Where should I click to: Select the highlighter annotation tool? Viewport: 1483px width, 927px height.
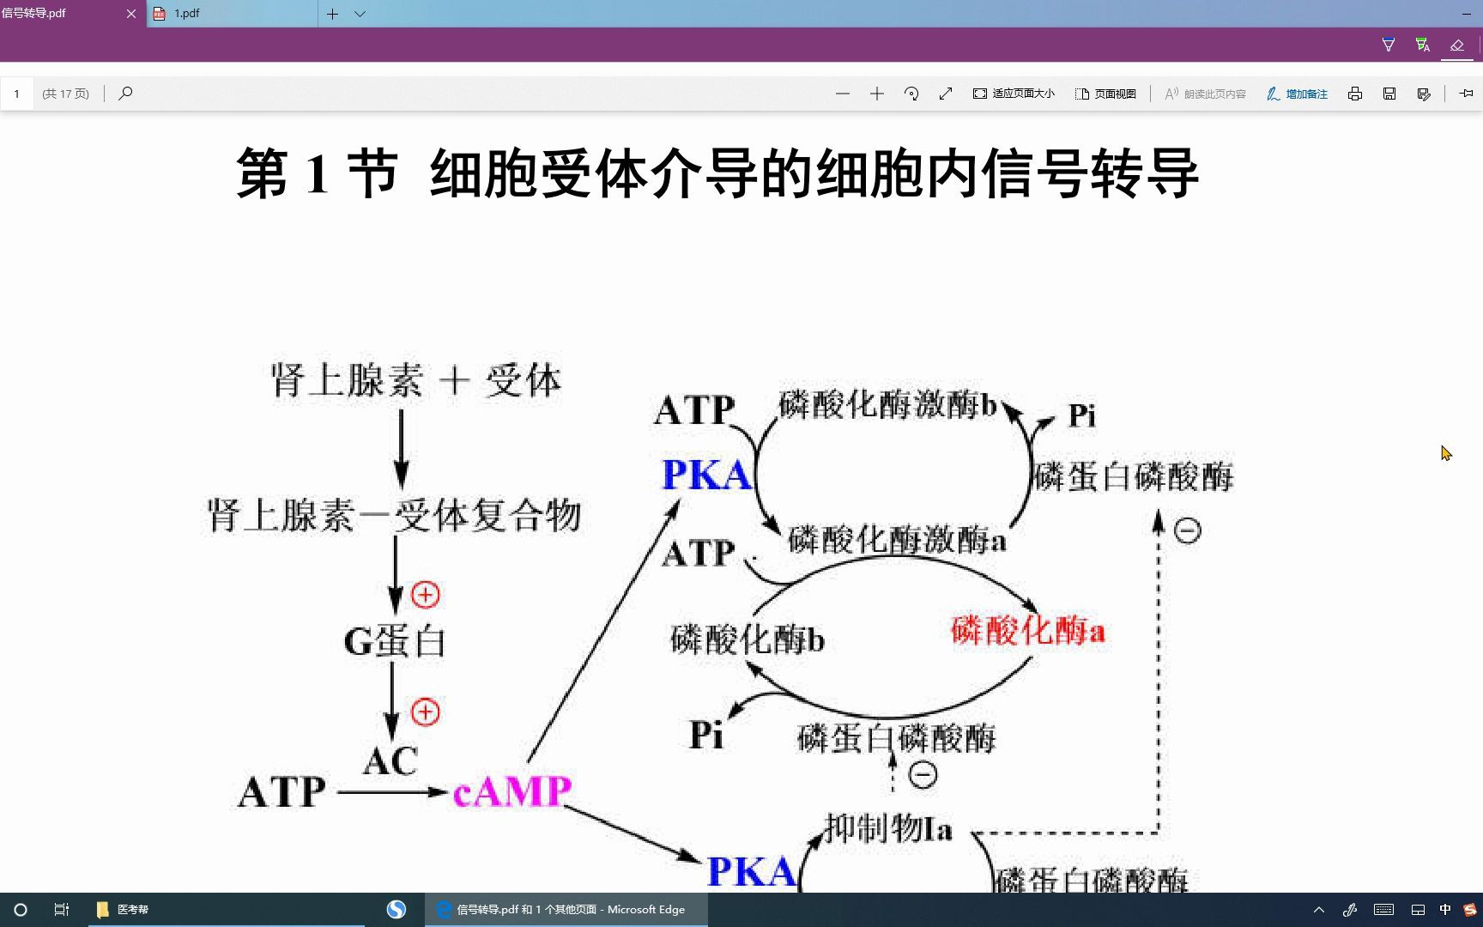tap(1422, 45)
